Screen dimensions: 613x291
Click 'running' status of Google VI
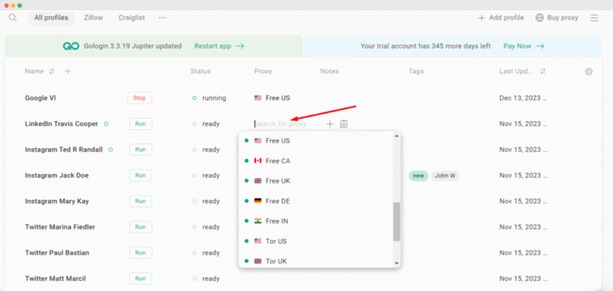click(x=214, y=98)
